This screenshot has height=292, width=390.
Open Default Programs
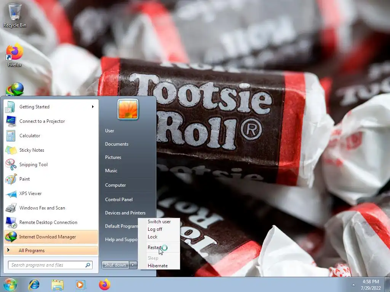121,226
